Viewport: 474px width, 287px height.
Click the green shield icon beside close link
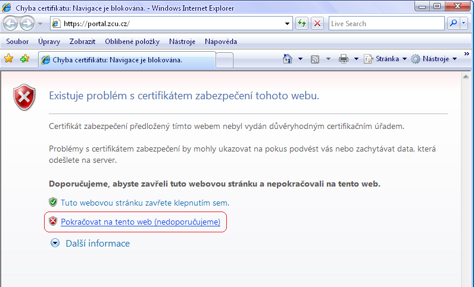(53, 202)
